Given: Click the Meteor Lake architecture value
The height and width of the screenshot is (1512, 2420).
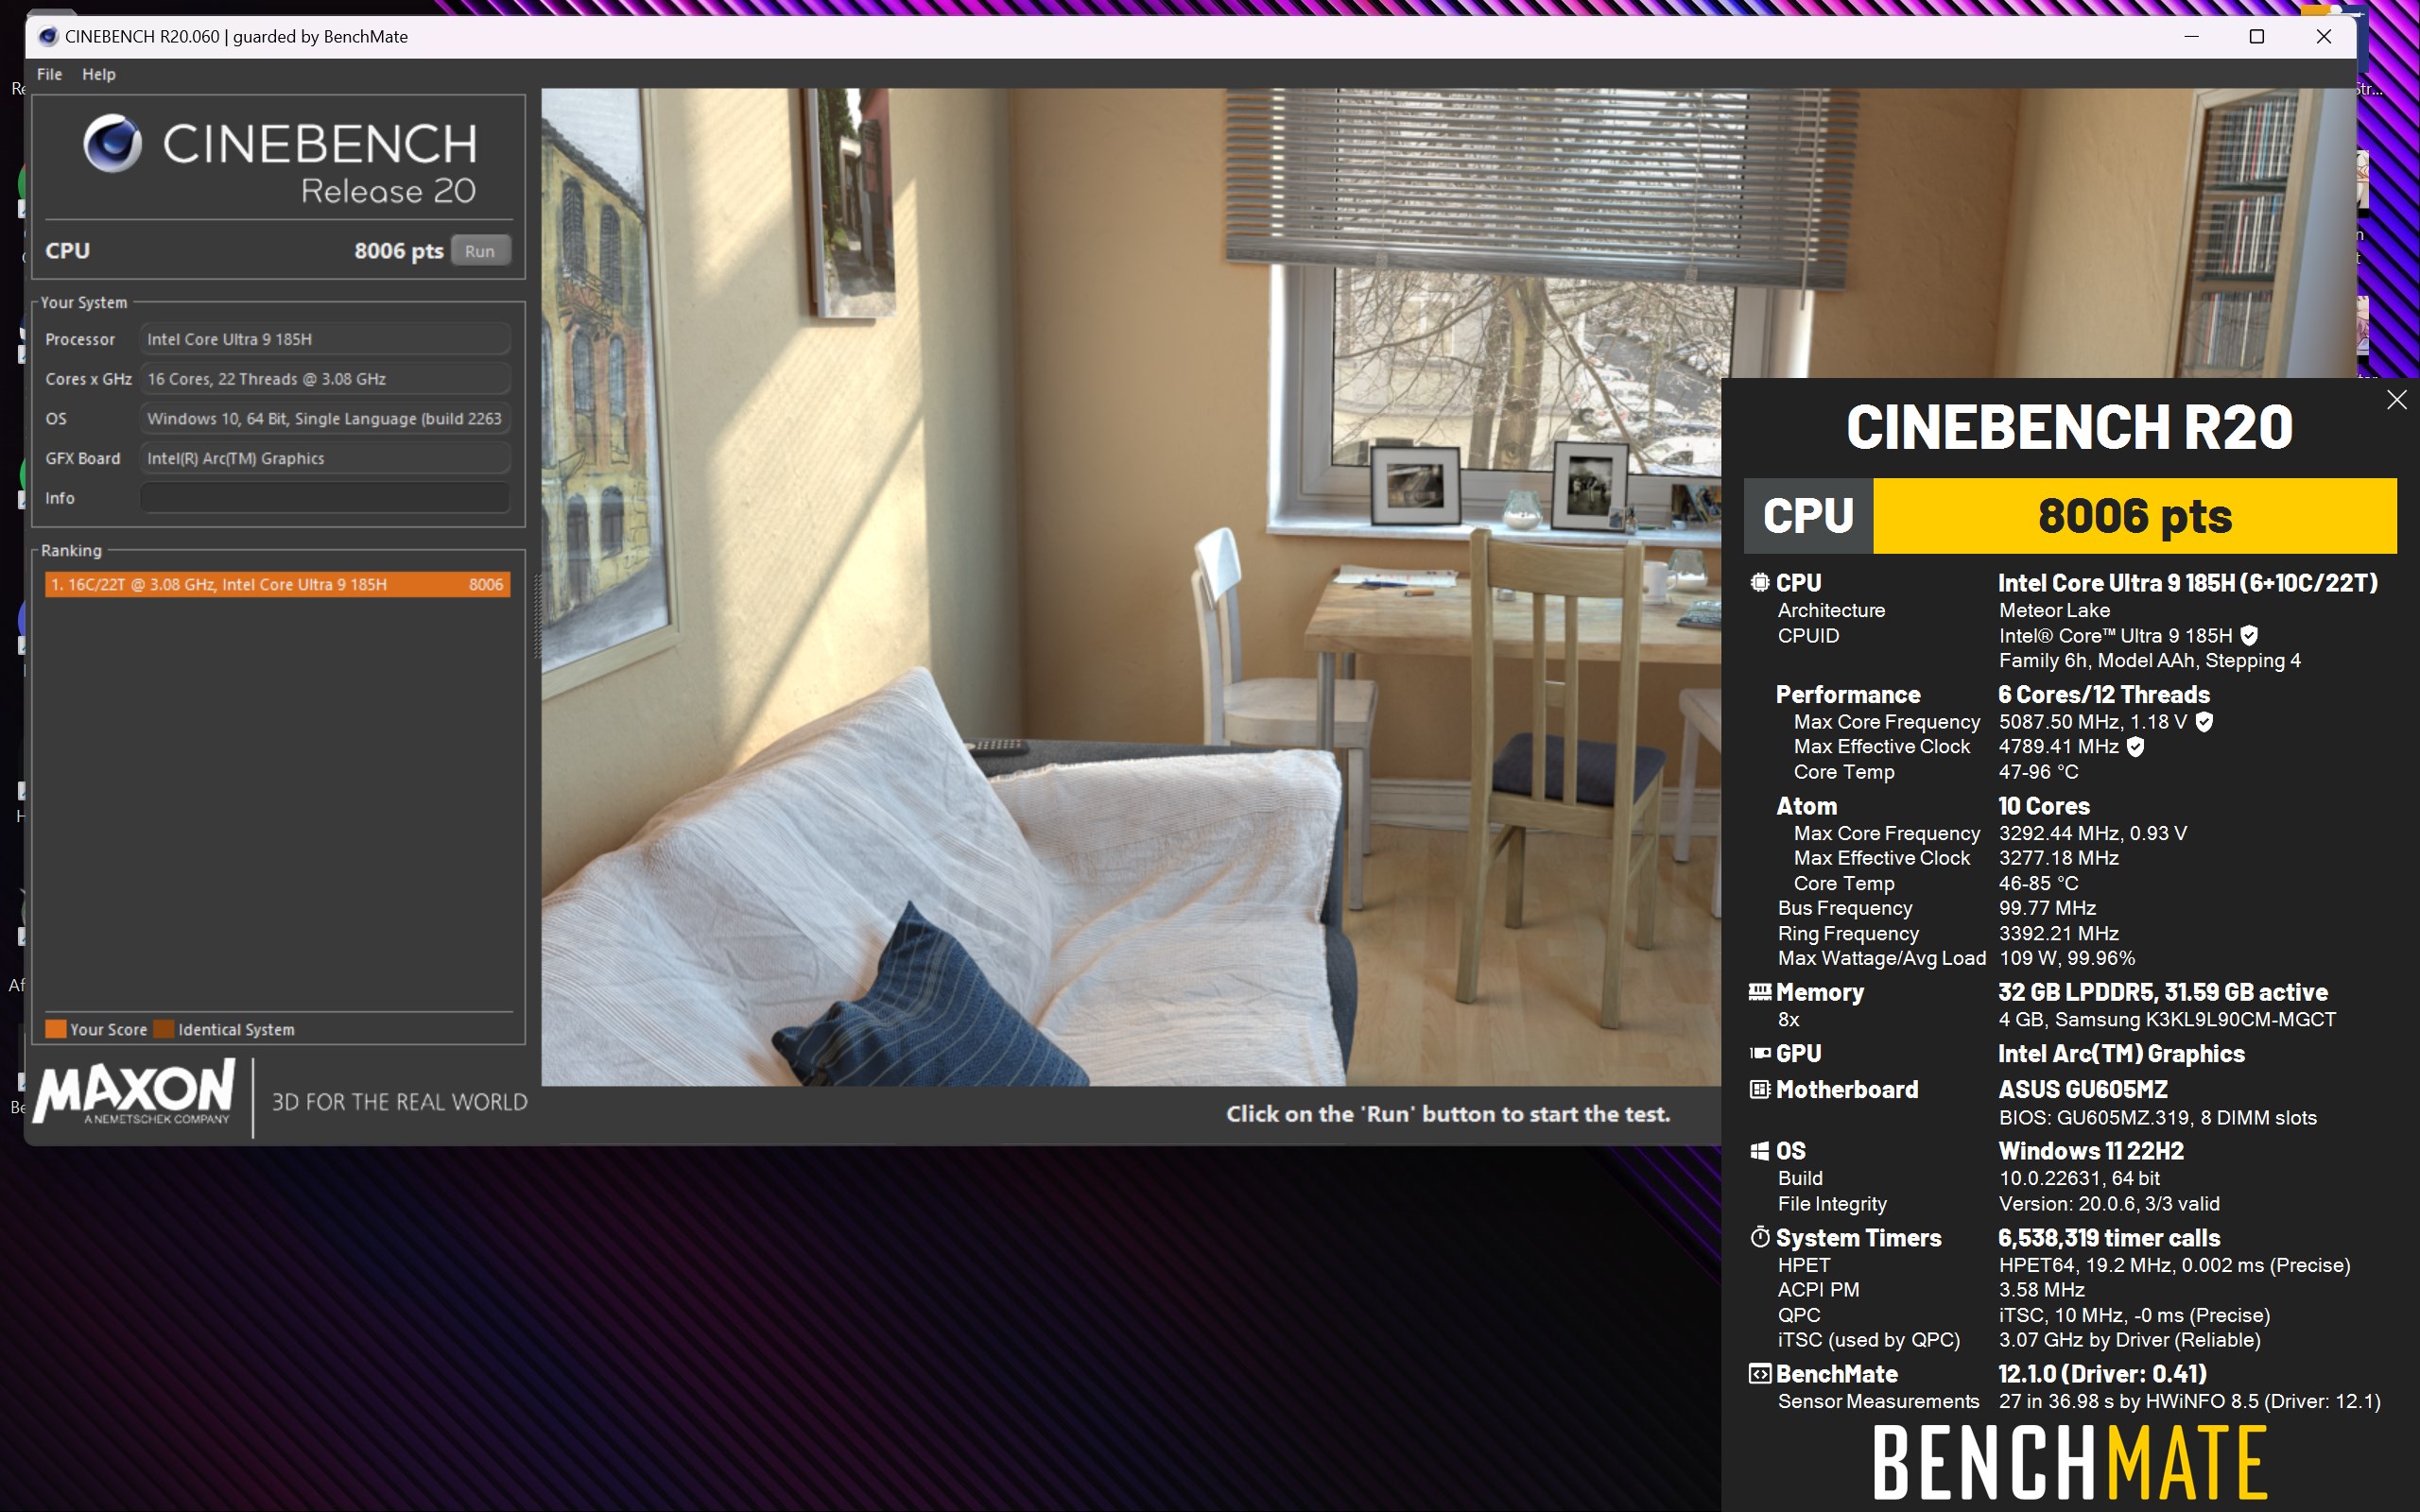Looking at the screenshot, I should pyautogui.click(x=2054, y=610).
